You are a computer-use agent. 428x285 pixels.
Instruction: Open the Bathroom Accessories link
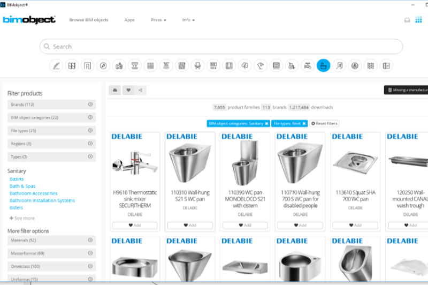[x=33, y=193]
